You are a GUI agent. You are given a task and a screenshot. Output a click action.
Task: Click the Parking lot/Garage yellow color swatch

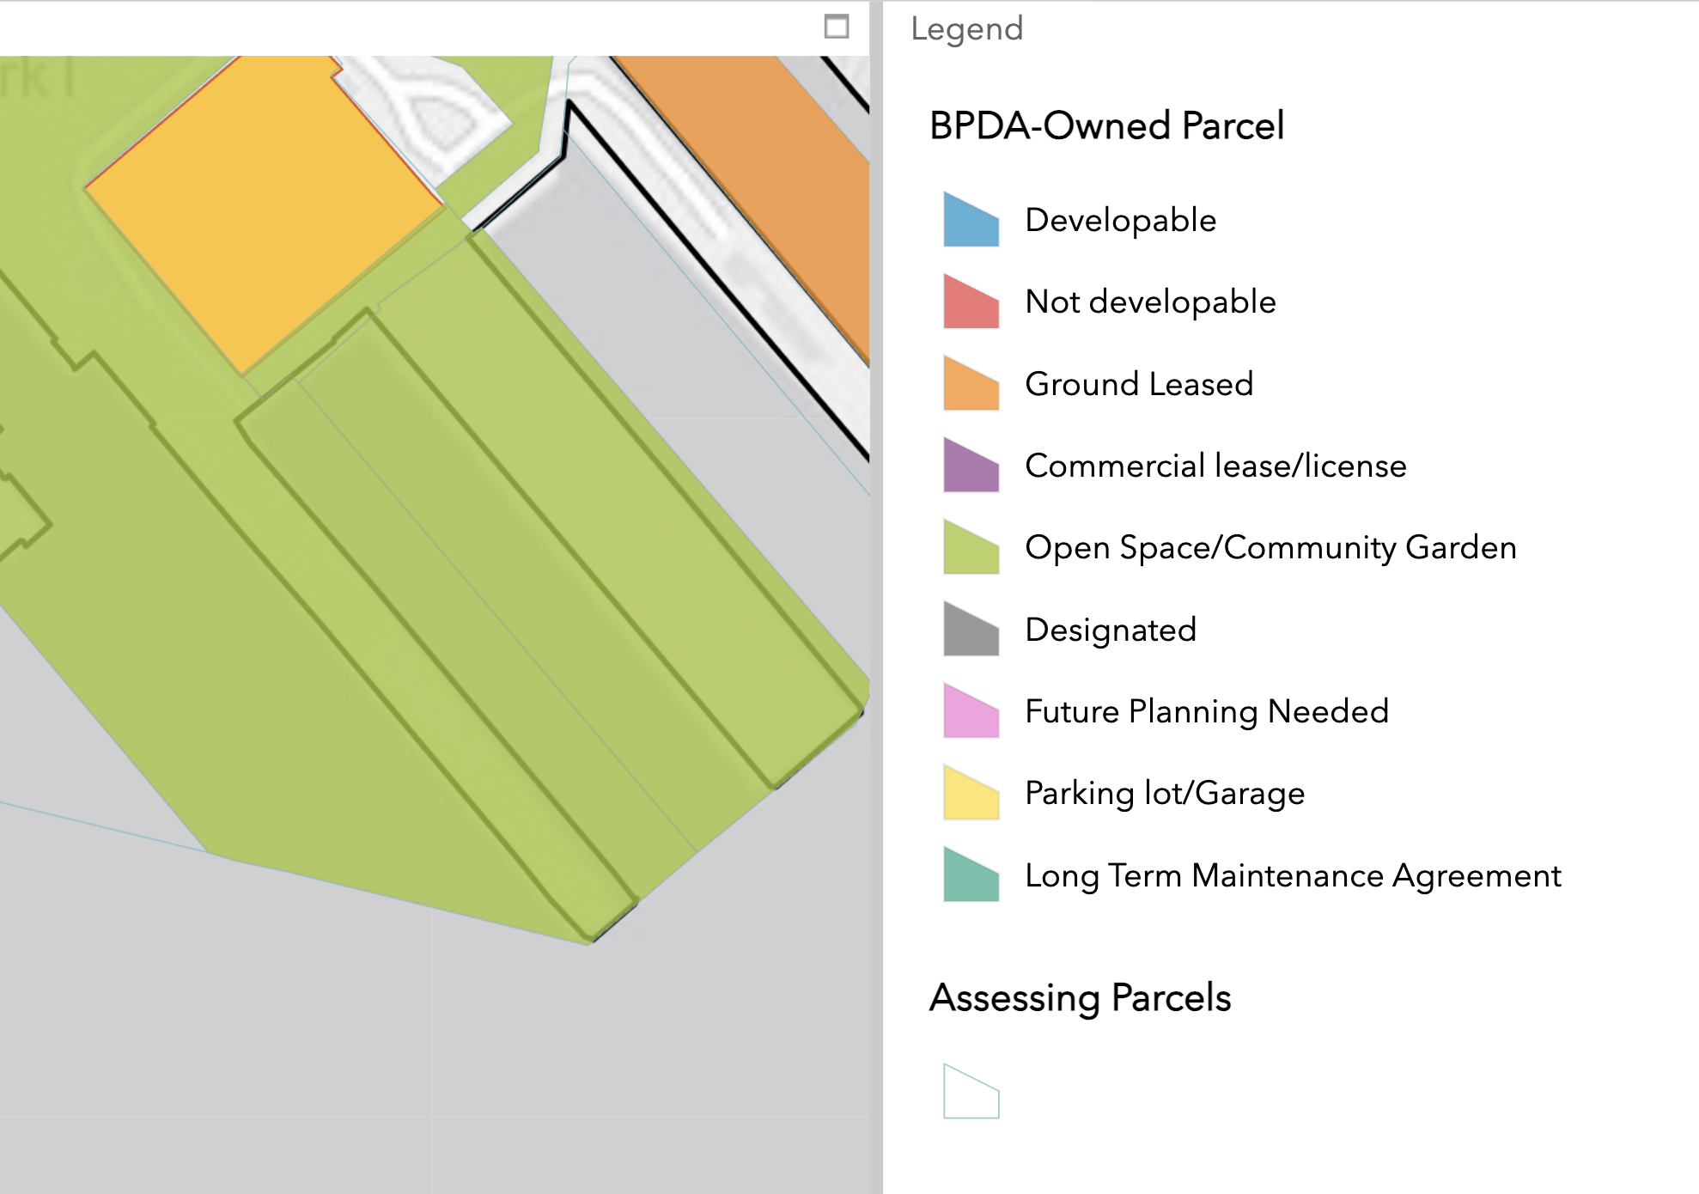click(971, 794)
